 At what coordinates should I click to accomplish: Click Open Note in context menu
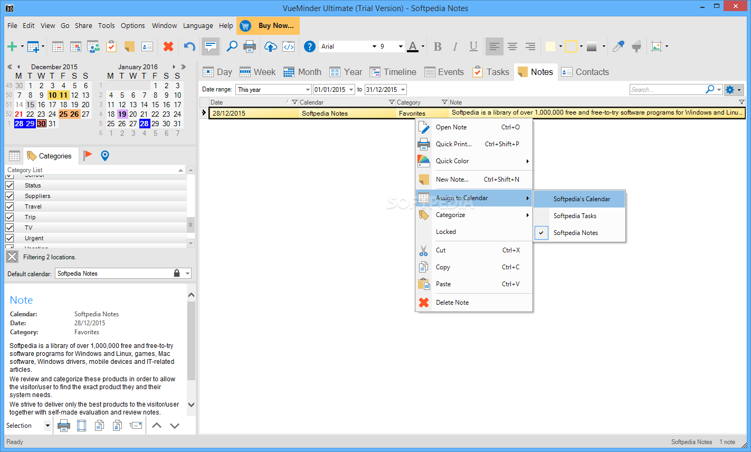[x=474, y=127]
